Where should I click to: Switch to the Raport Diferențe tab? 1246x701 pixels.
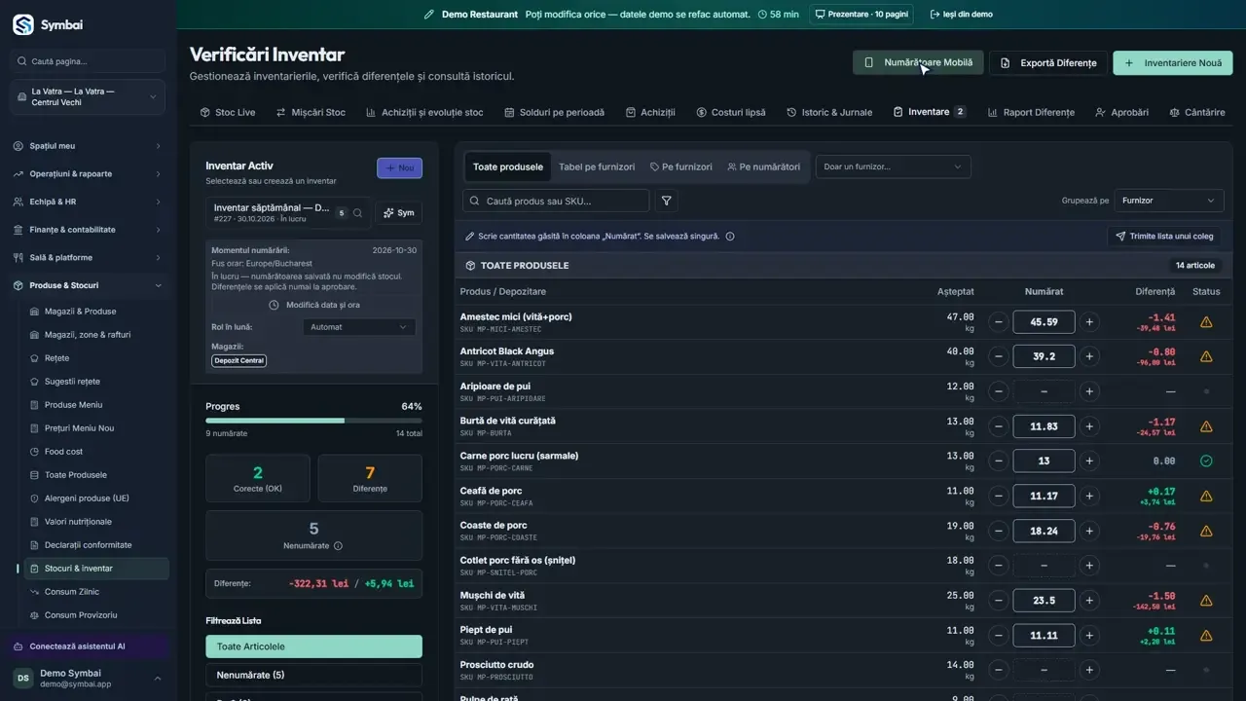(x=1031, y=112)
